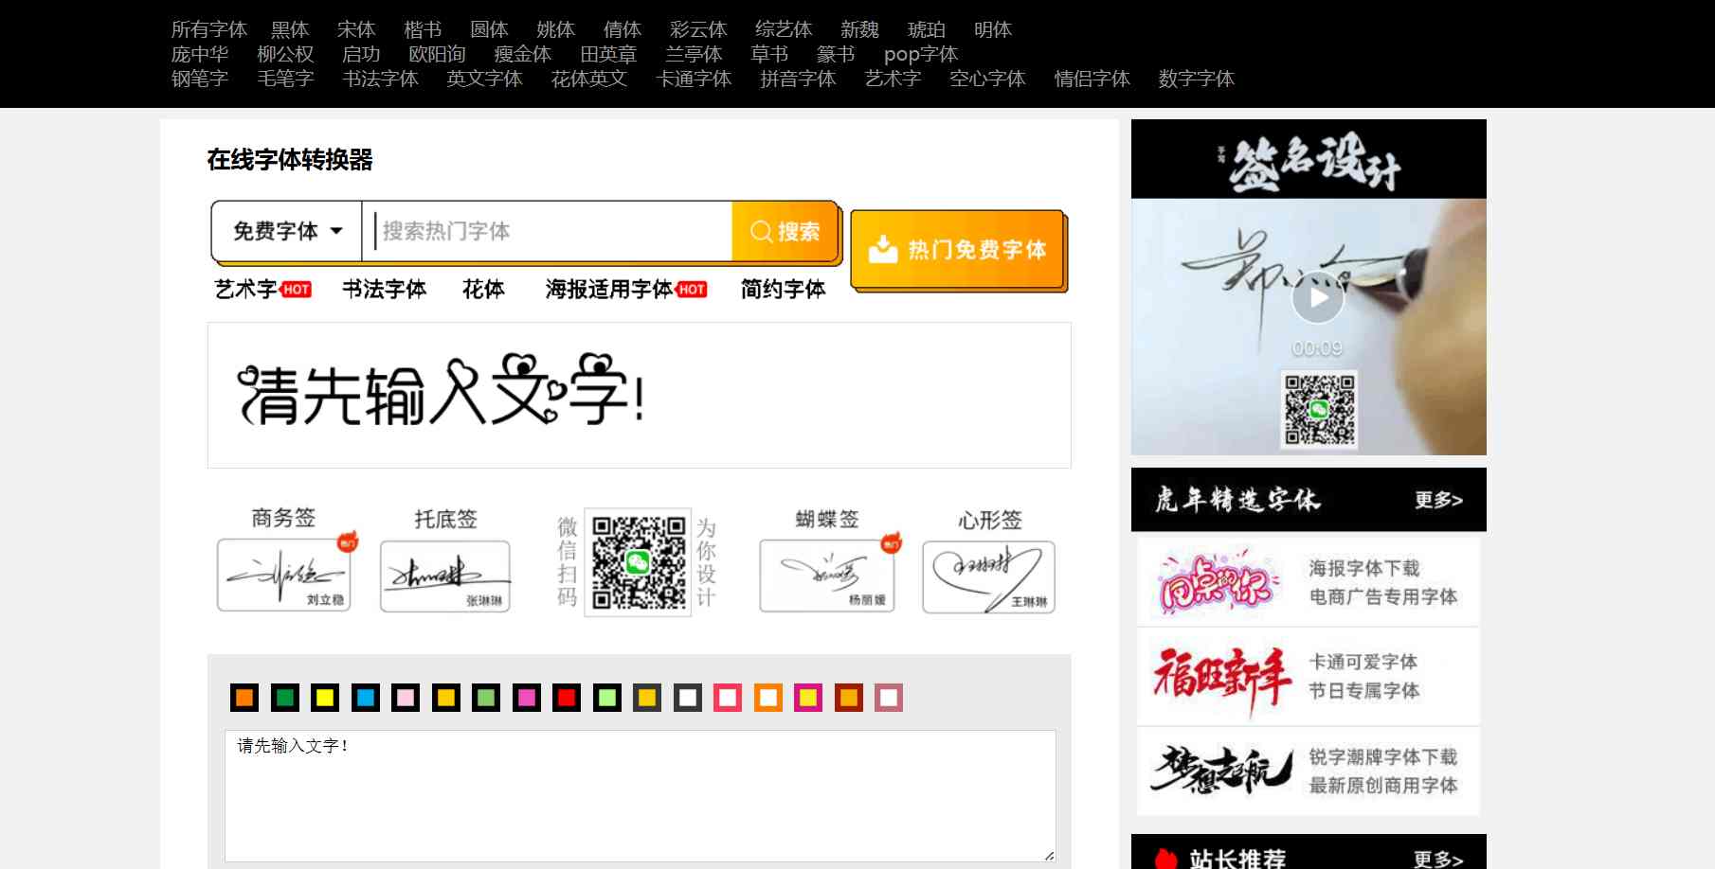Image resolution: width=1715 pixels, height=869 pixels.
Task: Click the HOT badge on 海报适用字体
Action: 691,290
